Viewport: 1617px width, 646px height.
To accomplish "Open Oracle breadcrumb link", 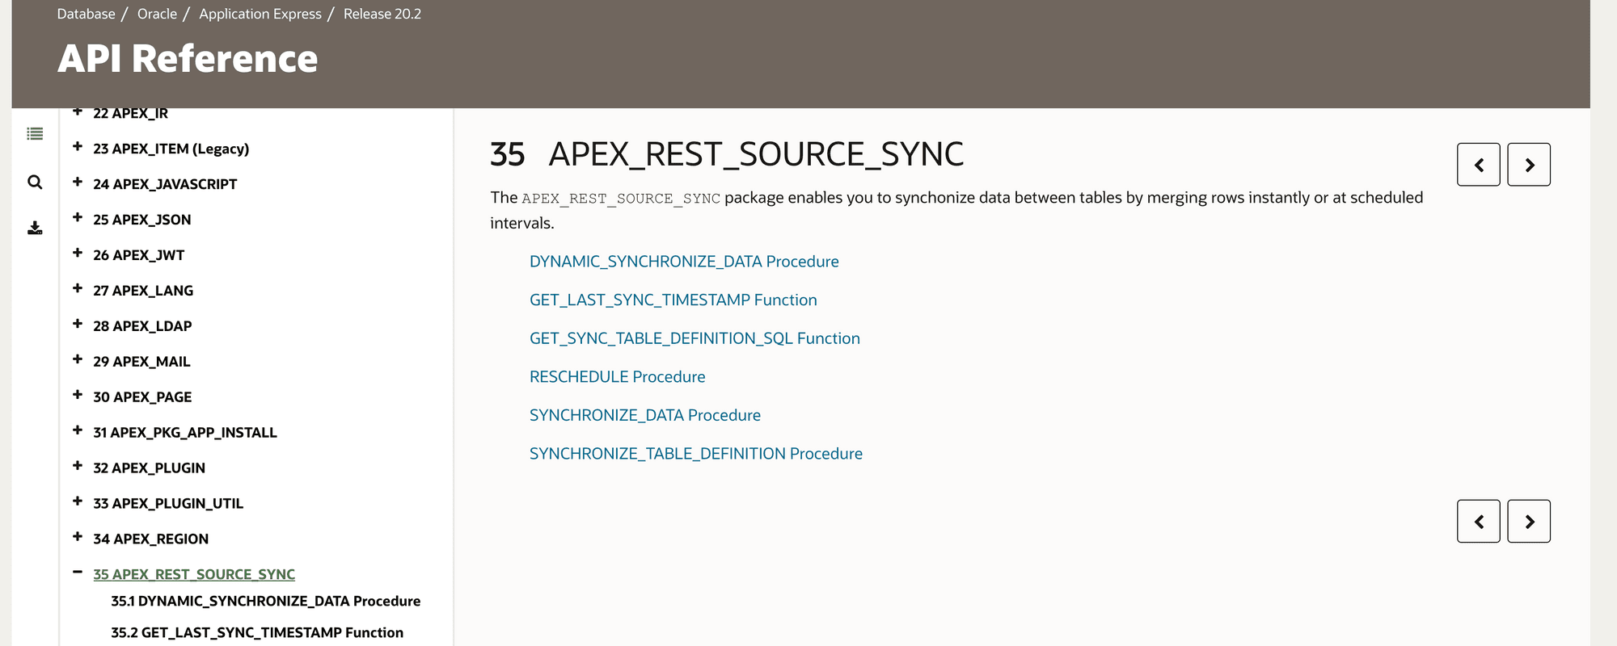I will click(x=157, y=14).
